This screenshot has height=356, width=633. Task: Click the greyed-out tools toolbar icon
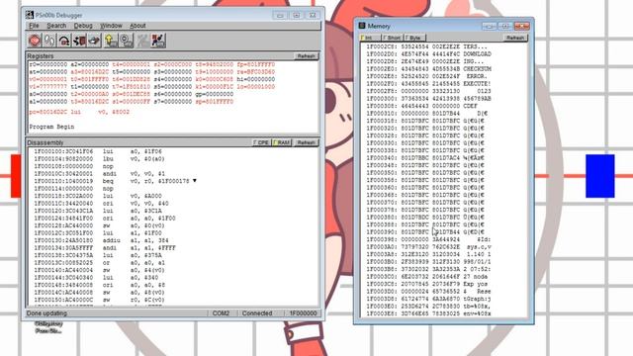point(142,41)
